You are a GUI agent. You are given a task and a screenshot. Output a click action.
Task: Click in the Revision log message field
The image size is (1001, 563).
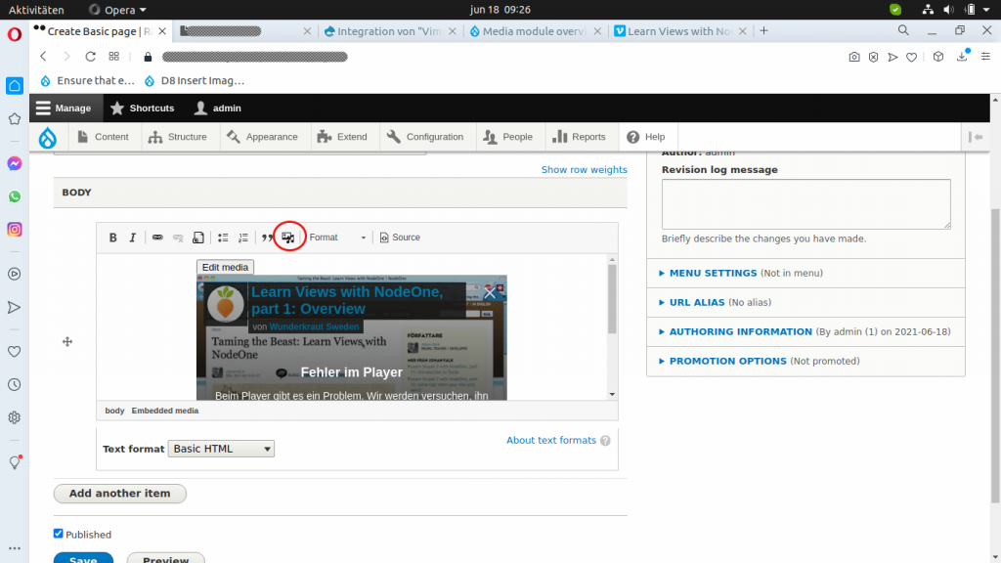pos(805,203)
